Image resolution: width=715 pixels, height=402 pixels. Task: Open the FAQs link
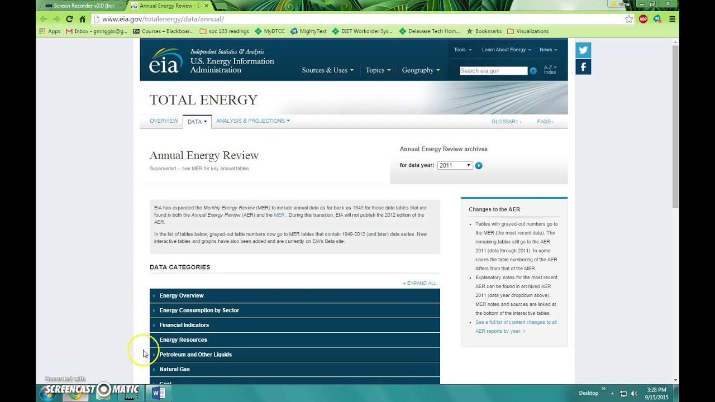(x=545, y=122)
